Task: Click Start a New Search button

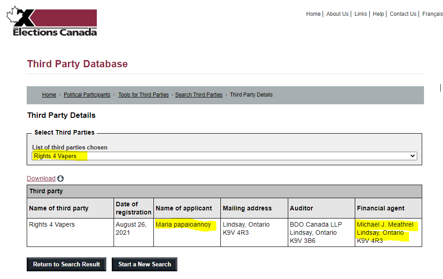Action: (144, 265)
